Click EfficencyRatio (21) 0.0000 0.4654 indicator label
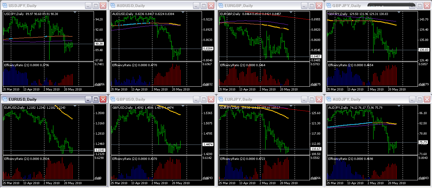Viewport: 432px width, 188px height. click(x=351, y=65)
